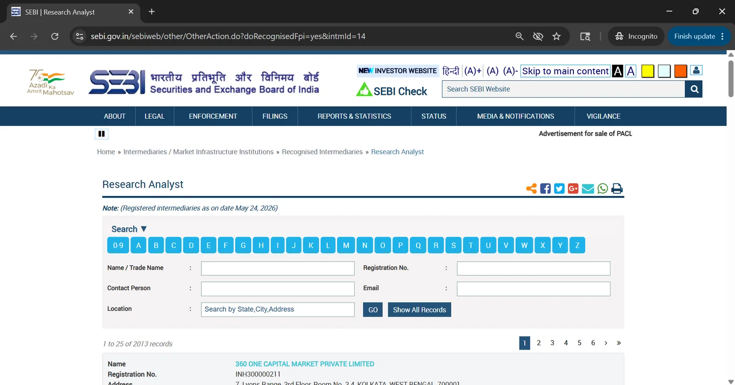The width and height of the screenshot is (735, 385).
Task: Open the MEDIA & NOTIFICATIONS menu
Action: point(515,117)
